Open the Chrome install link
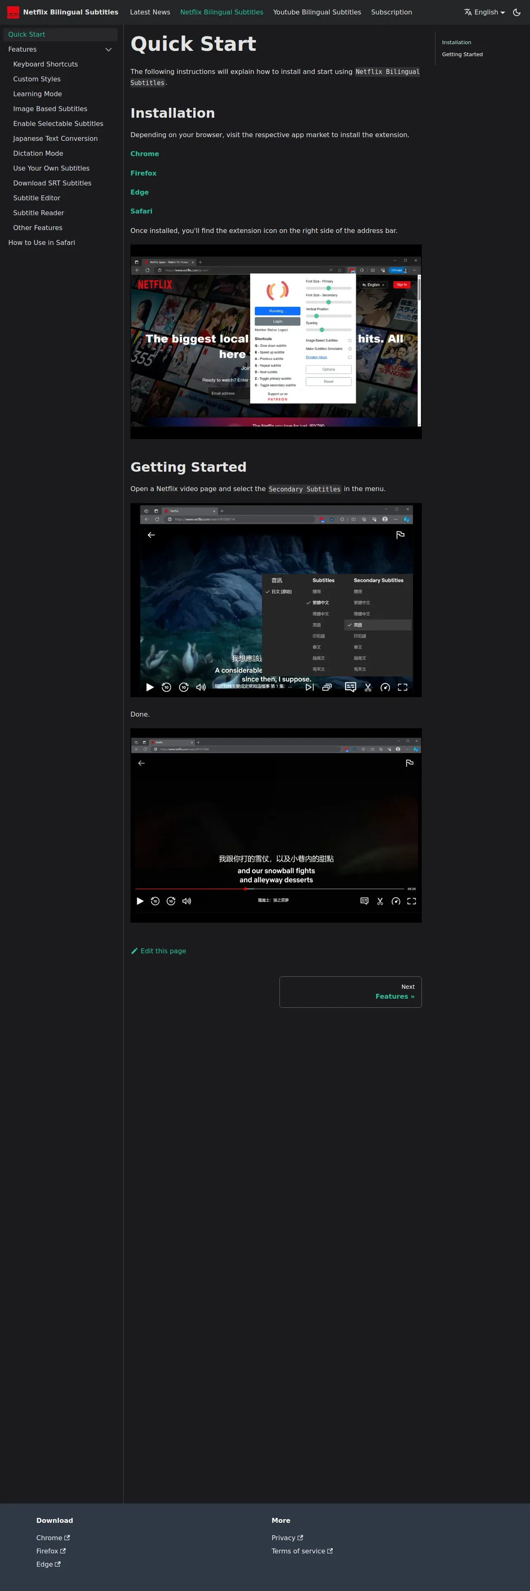The height and width of the screenshot is (1591, 530). point(144,154)
